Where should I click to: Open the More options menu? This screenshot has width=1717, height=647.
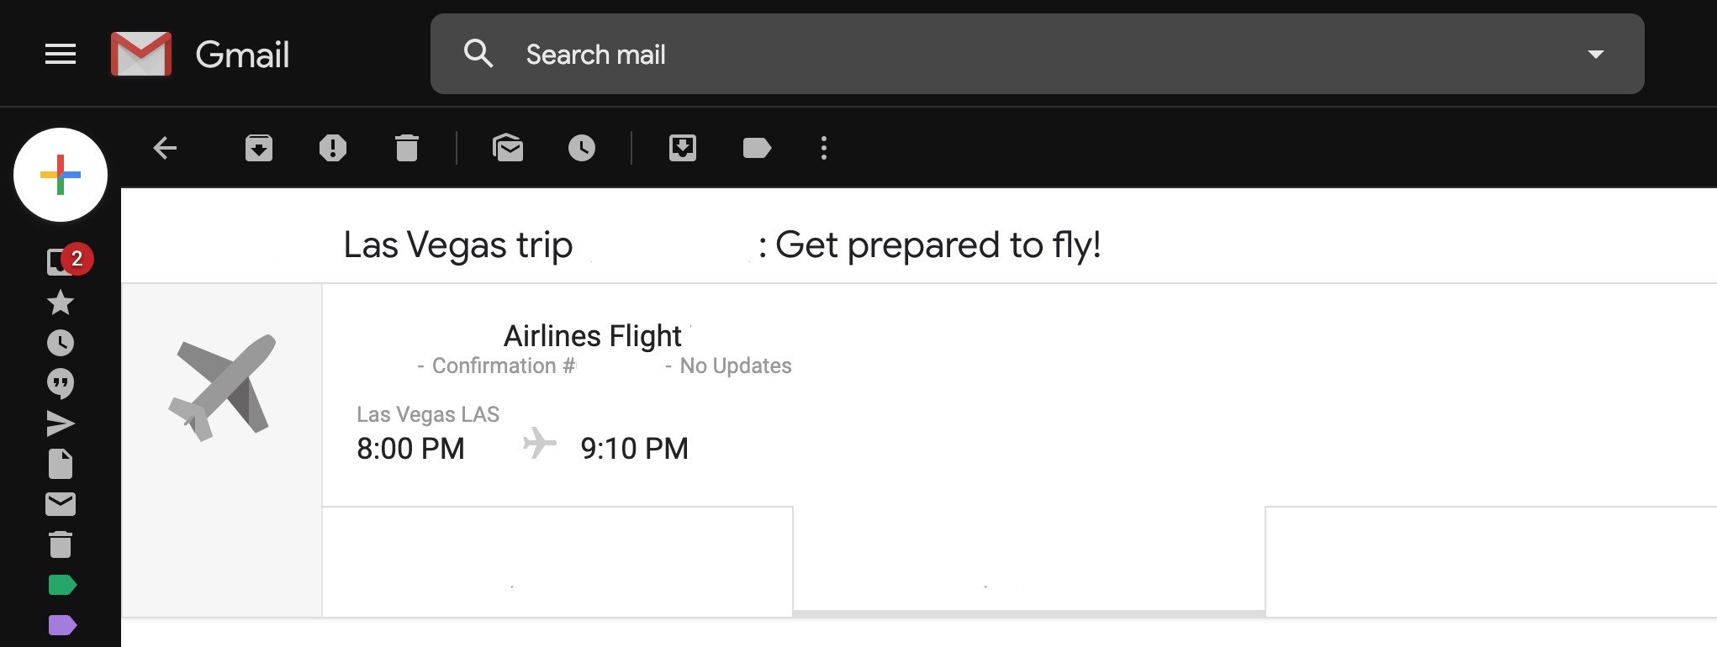tap(823, 148)
